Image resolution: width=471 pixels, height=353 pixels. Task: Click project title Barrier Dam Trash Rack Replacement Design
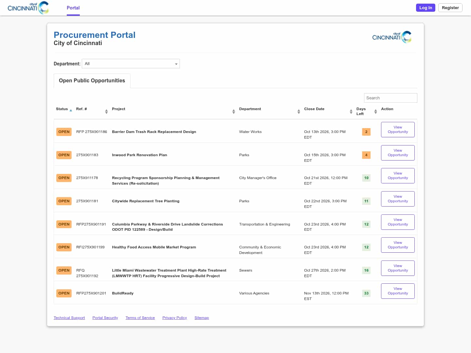(154, 132)
